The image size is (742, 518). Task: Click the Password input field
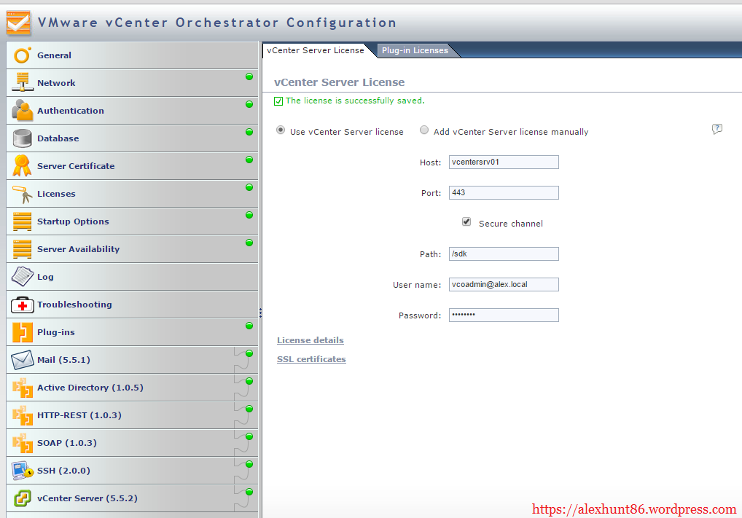click(x=504, y=315)
